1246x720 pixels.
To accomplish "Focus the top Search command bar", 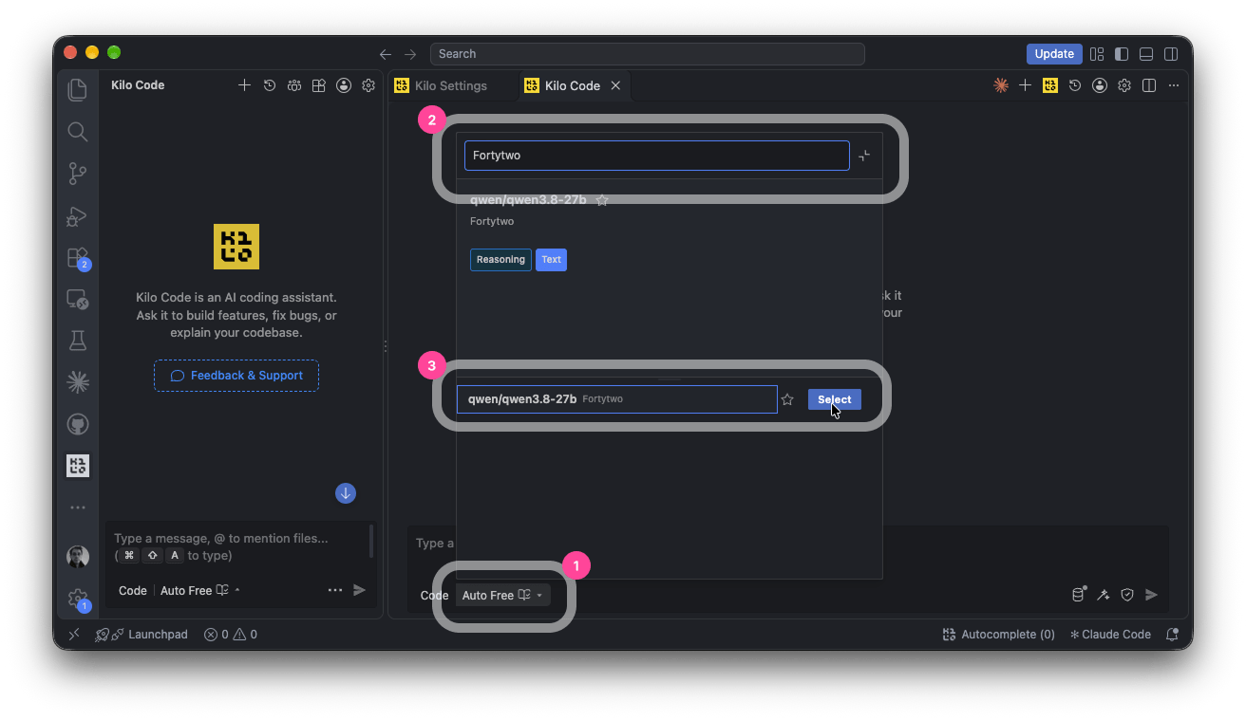I will click(647, 54).
